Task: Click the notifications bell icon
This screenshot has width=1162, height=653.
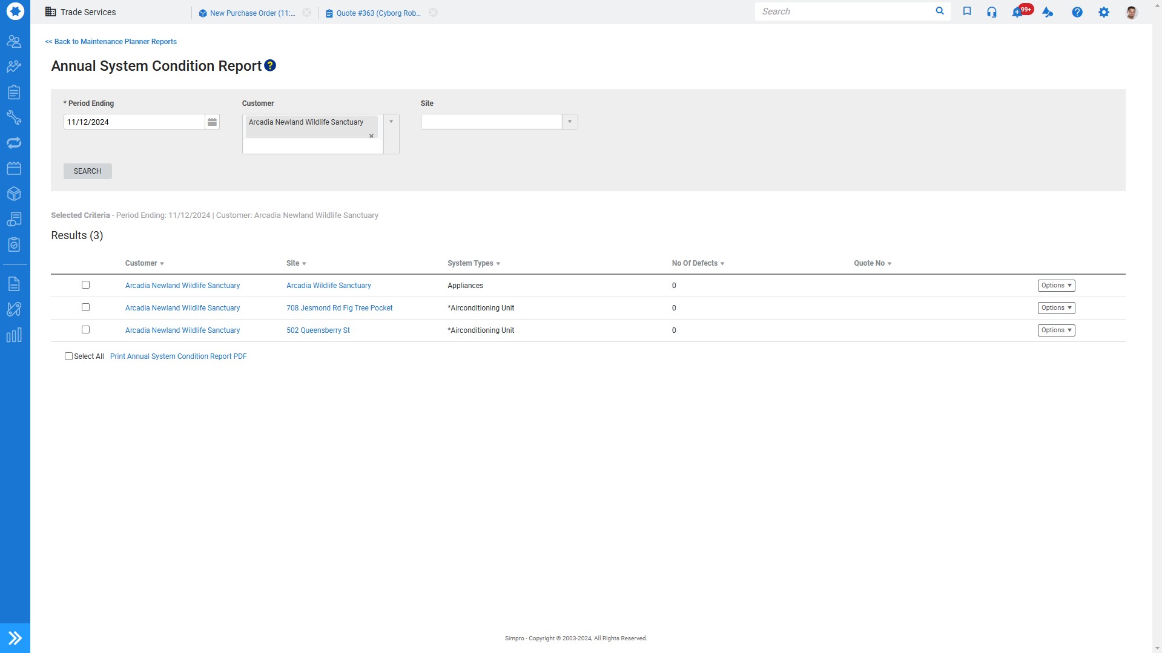Action: [x=1017, y=12]
